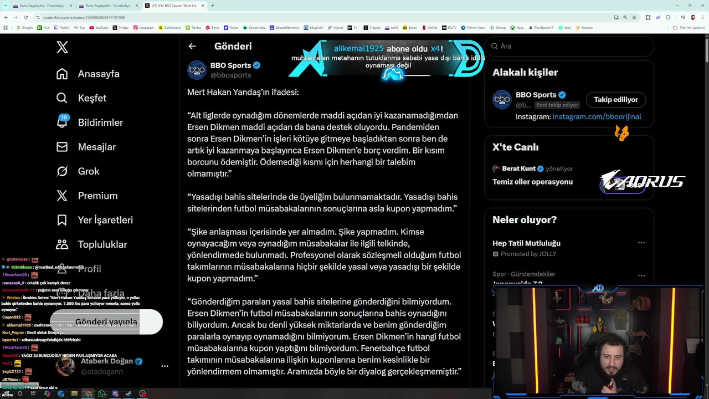Open Anasayfa home page
Image resolution: width=709 pixels, height=399 pixels.
88,74
